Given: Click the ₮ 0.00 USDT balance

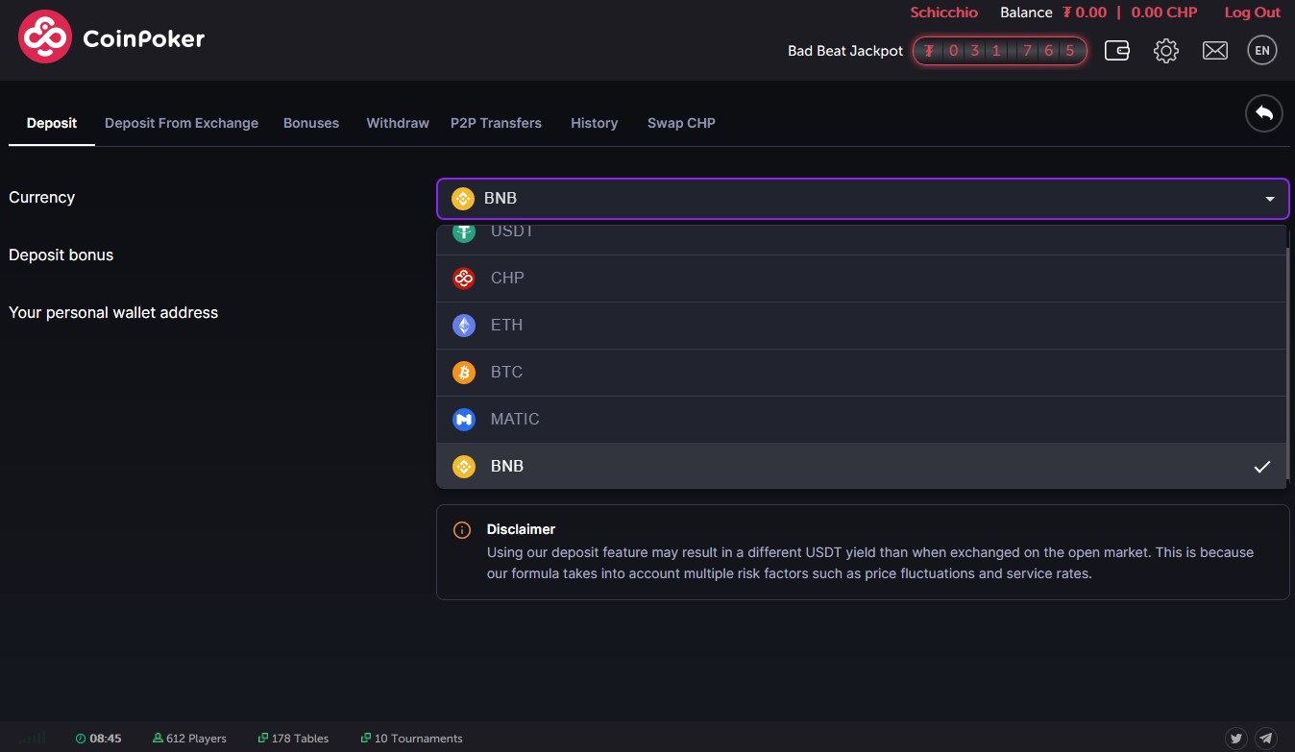Looking at the screenshot, I should pyautogui.click(x=1085, y=12).
